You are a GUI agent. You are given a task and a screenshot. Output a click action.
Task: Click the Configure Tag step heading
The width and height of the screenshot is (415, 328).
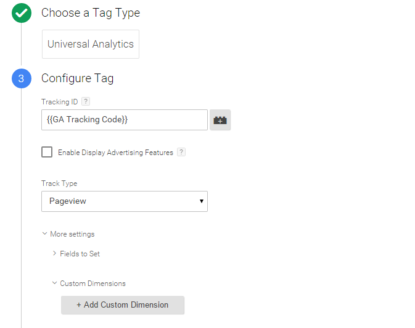(x=77, y=78)
